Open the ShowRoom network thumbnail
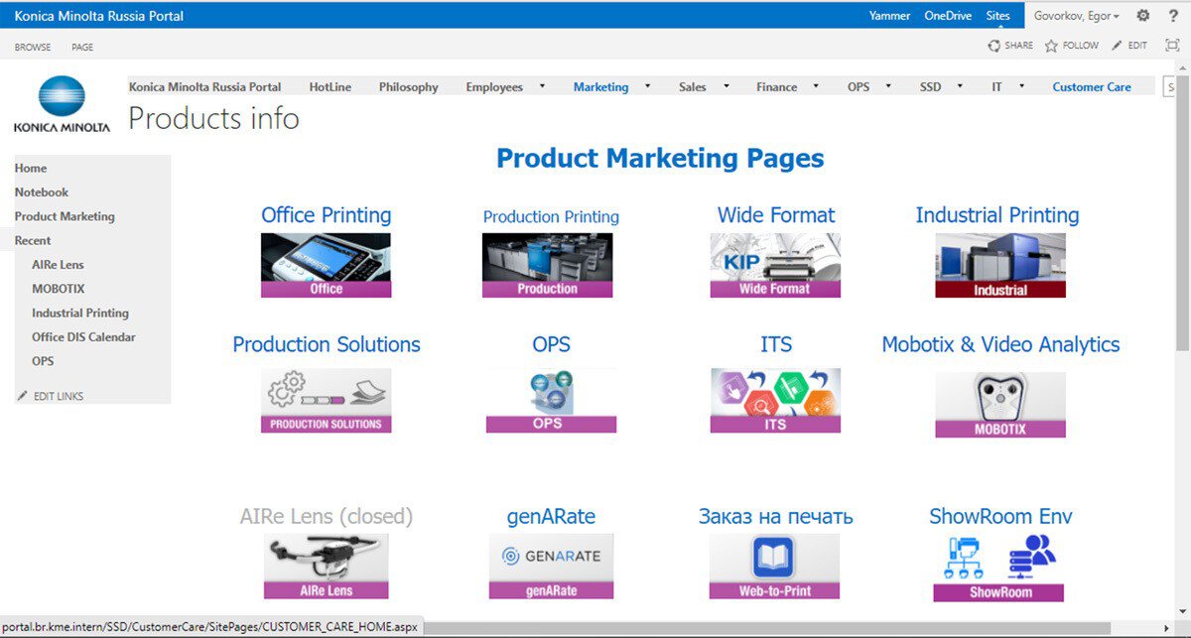Image resolution: width=1191 pixels, height=638 pixels. [998, 568]
